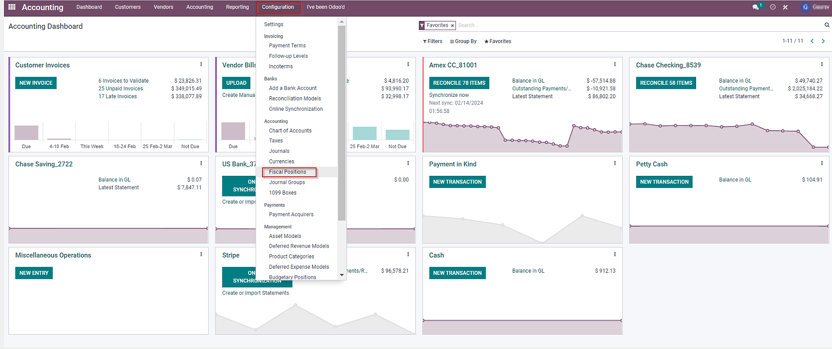832x349 pixels.
Task: Go to previous page of records
Action: [812, 41]
